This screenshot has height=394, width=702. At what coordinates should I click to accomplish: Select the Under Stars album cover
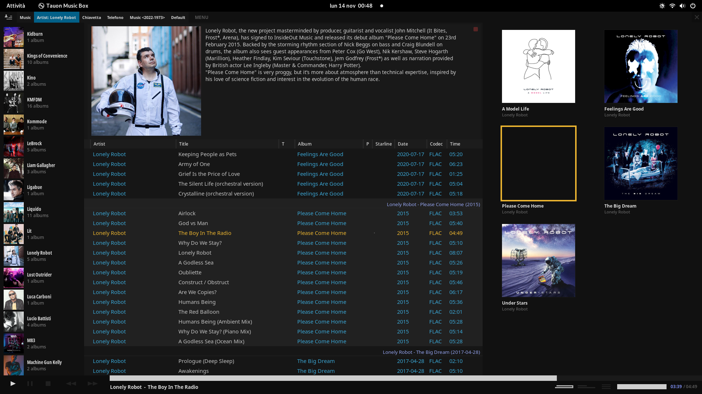tap(538, 260)
